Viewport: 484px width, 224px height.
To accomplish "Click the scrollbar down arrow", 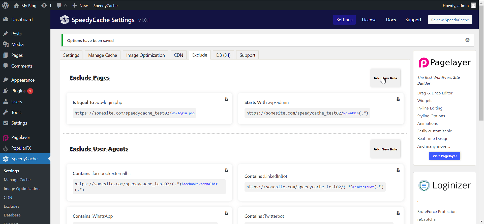I will point(481,222).
